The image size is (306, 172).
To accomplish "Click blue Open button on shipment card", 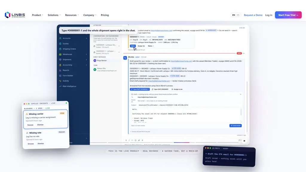I will coord(133,46).
